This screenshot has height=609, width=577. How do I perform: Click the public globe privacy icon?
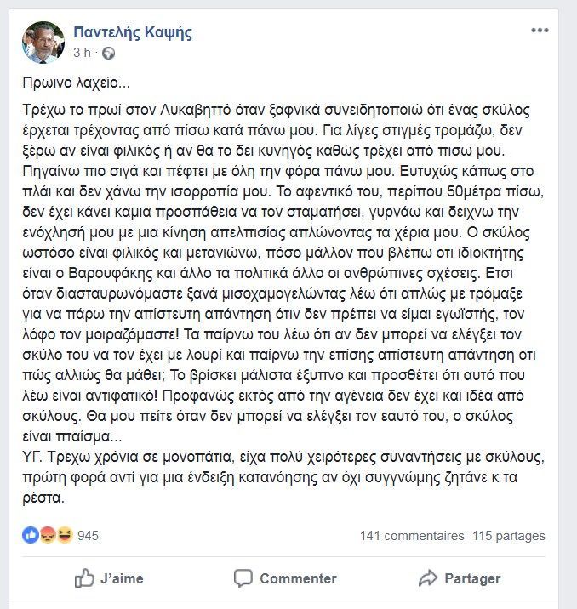point(107,53)
